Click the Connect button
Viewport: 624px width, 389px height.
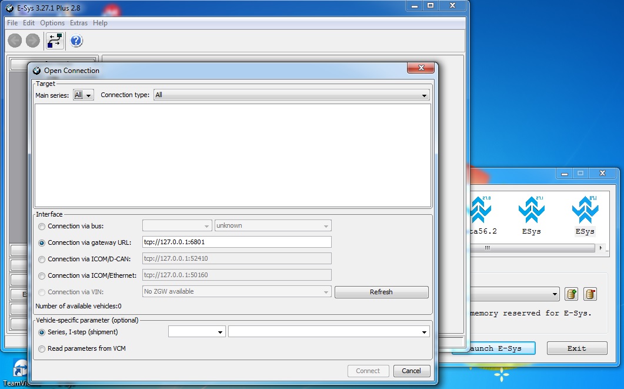coord(368,371)
